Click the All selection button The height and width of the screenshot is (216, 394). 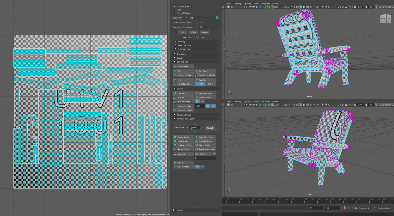tap(183, 32)
